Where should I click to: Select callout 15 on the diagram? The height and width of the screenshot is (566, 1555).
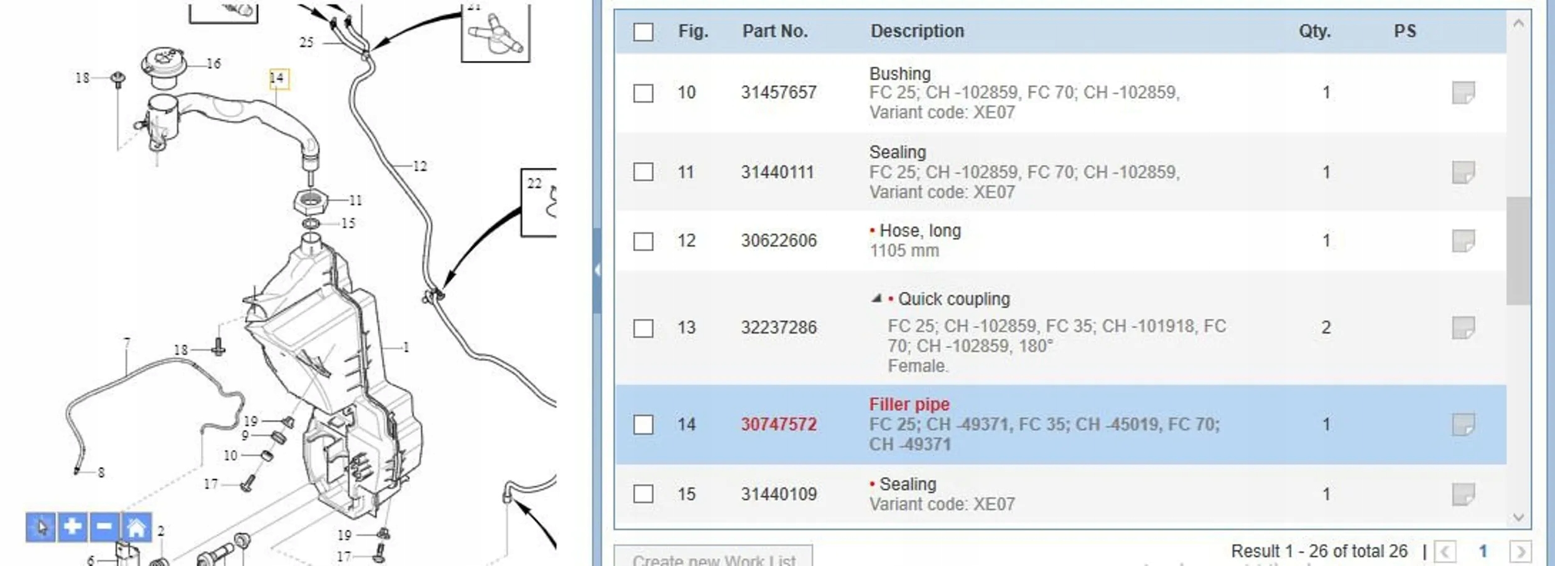point(348,223)
